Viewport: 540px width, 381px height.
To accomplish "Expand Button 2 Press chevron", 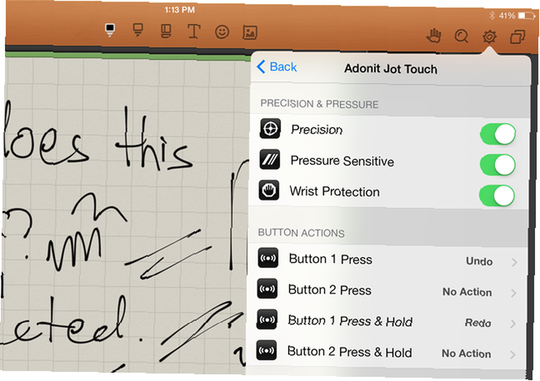I will [x=514, y=293].
